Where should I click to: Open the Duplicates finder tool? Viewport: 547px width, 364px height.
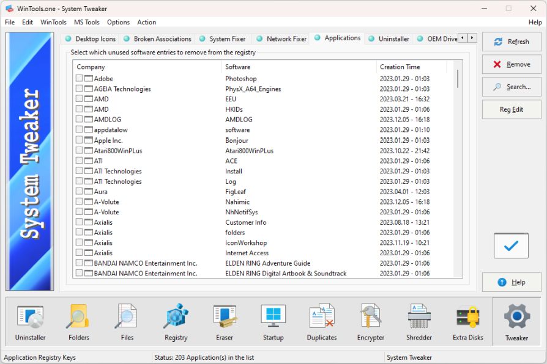322,322
